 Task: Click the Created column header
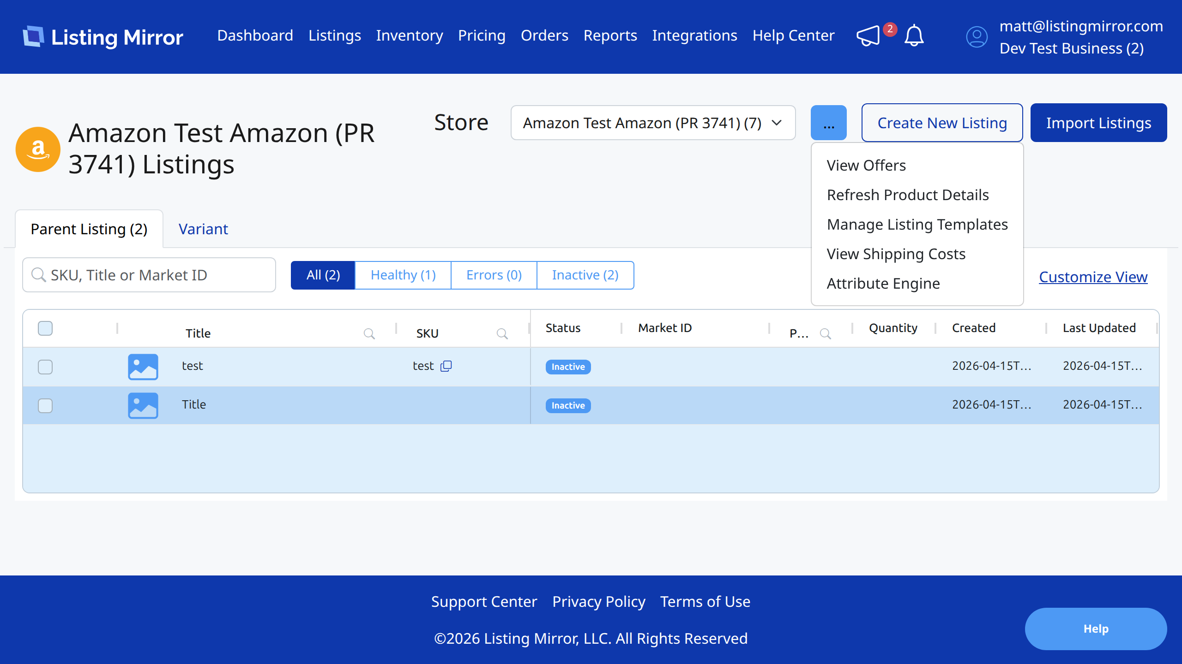pyautogui.click(x=974, y=328)
